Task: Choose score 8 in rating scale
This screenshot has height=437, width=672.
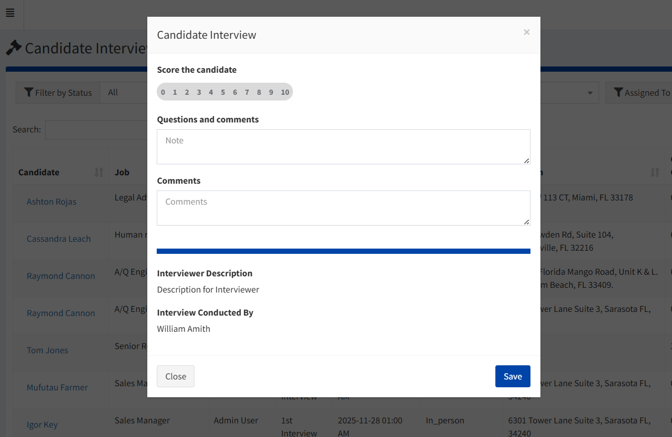Action: pos(259,92)
